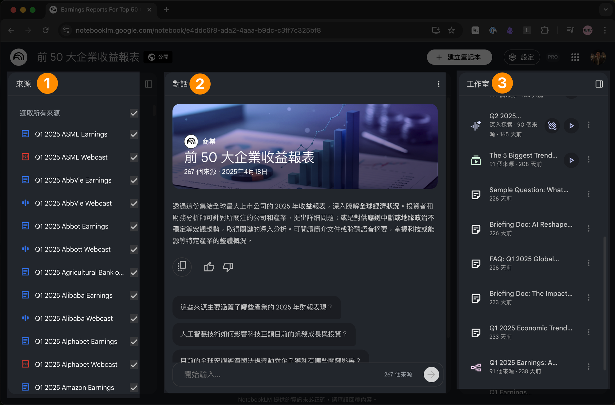The height and width of the screenshot is (405, 615).
Task: Play The 5 Biggest Trend video overview
Action: [571, 160]
